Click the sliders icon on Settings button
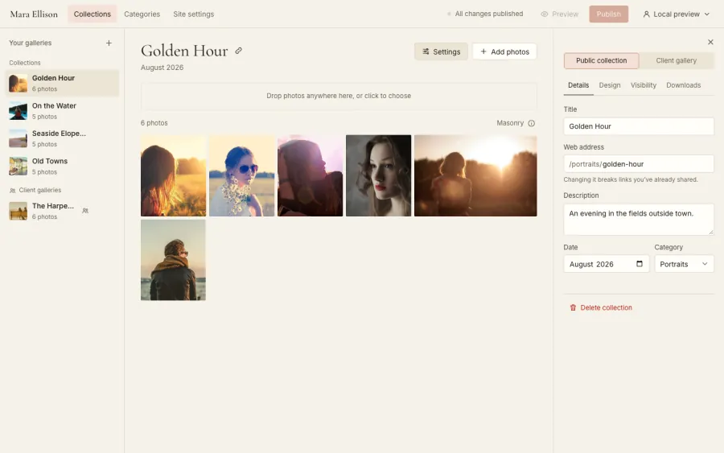The height and width of the screenshot is (453, 724). point(426,51)
